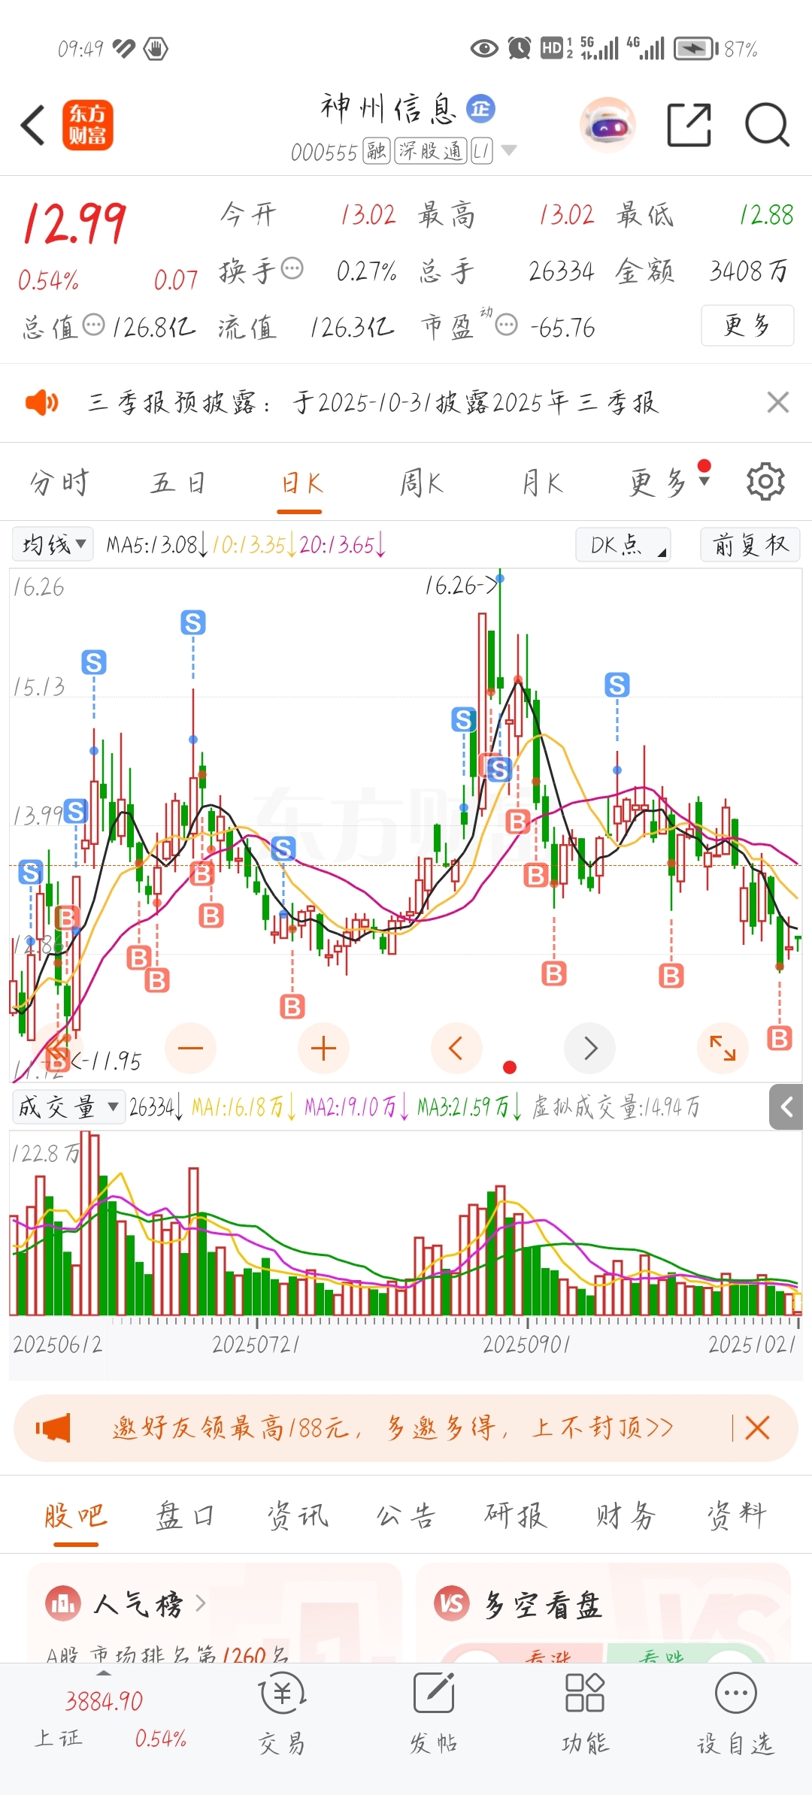This screenshot has height=1795, width=812.
Task: Open the 人气榜 chevron
Action: click(200, 1604)
